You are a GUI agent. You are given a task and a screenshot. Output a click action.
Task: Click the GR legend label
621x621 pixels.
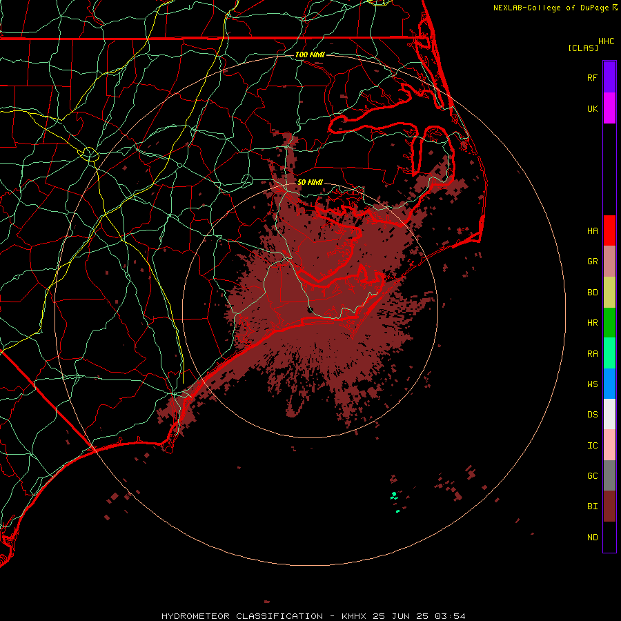[x=592, y=262]
